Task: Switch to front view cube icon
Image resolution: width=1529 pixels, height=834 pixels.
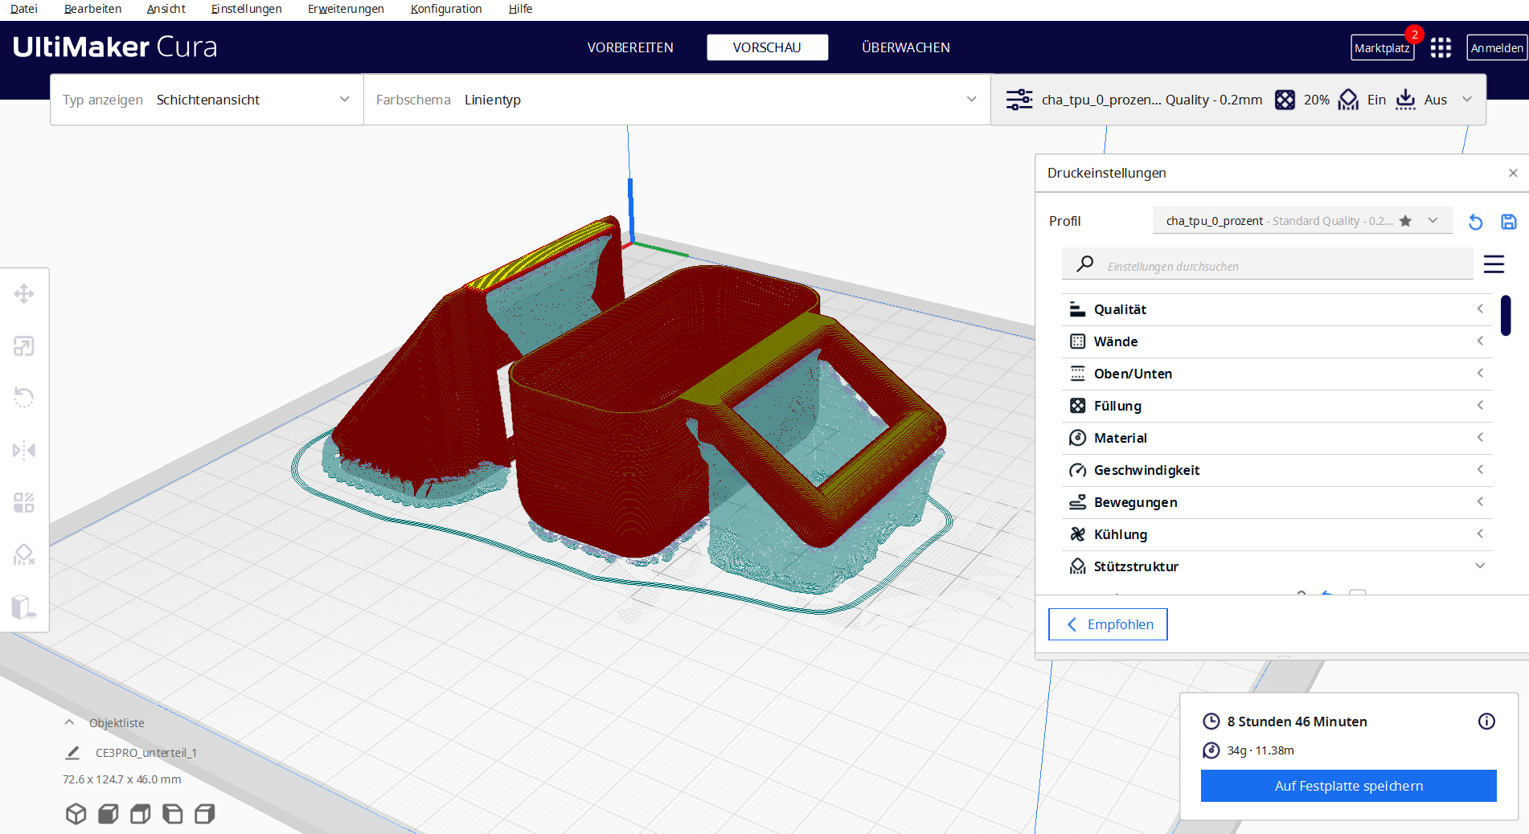Action: coord(109,814)
